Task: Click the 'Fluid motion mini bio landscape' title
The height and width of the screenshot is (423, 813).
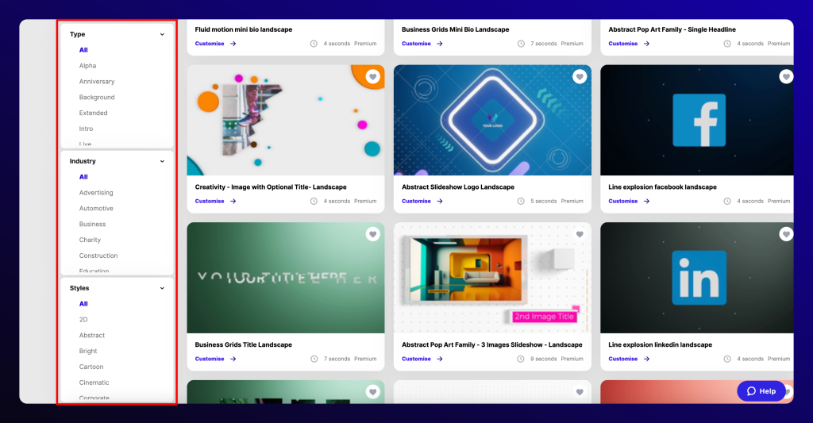Action: pyautogui.click(x=244, y=29)
